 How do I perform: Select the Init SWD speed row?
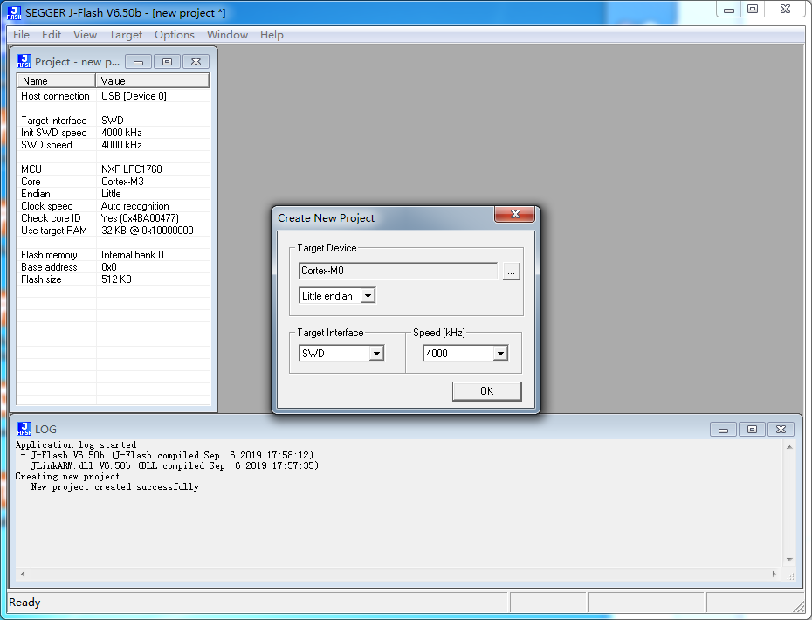point(114,133)
